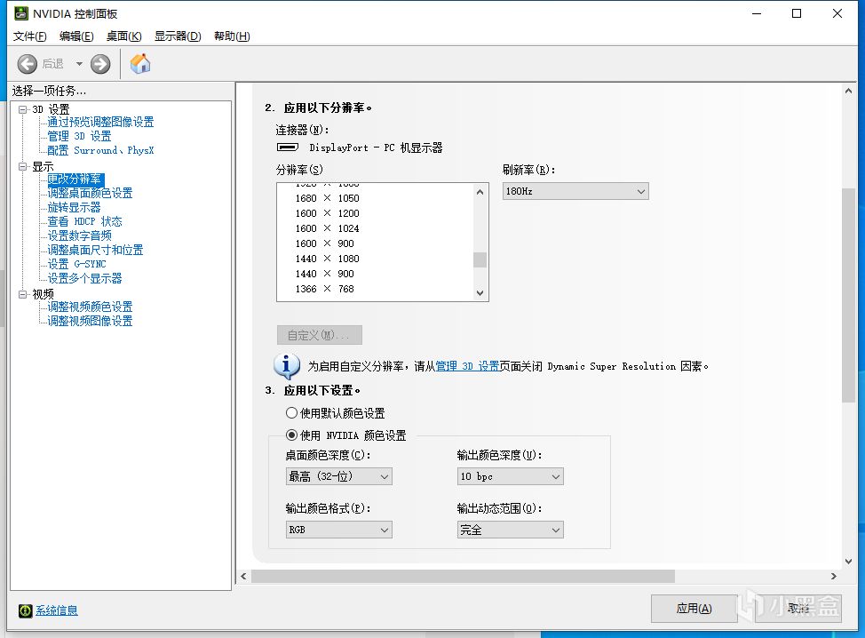Click the Back arrow icon
865x638 pixels.
[27, 64]
